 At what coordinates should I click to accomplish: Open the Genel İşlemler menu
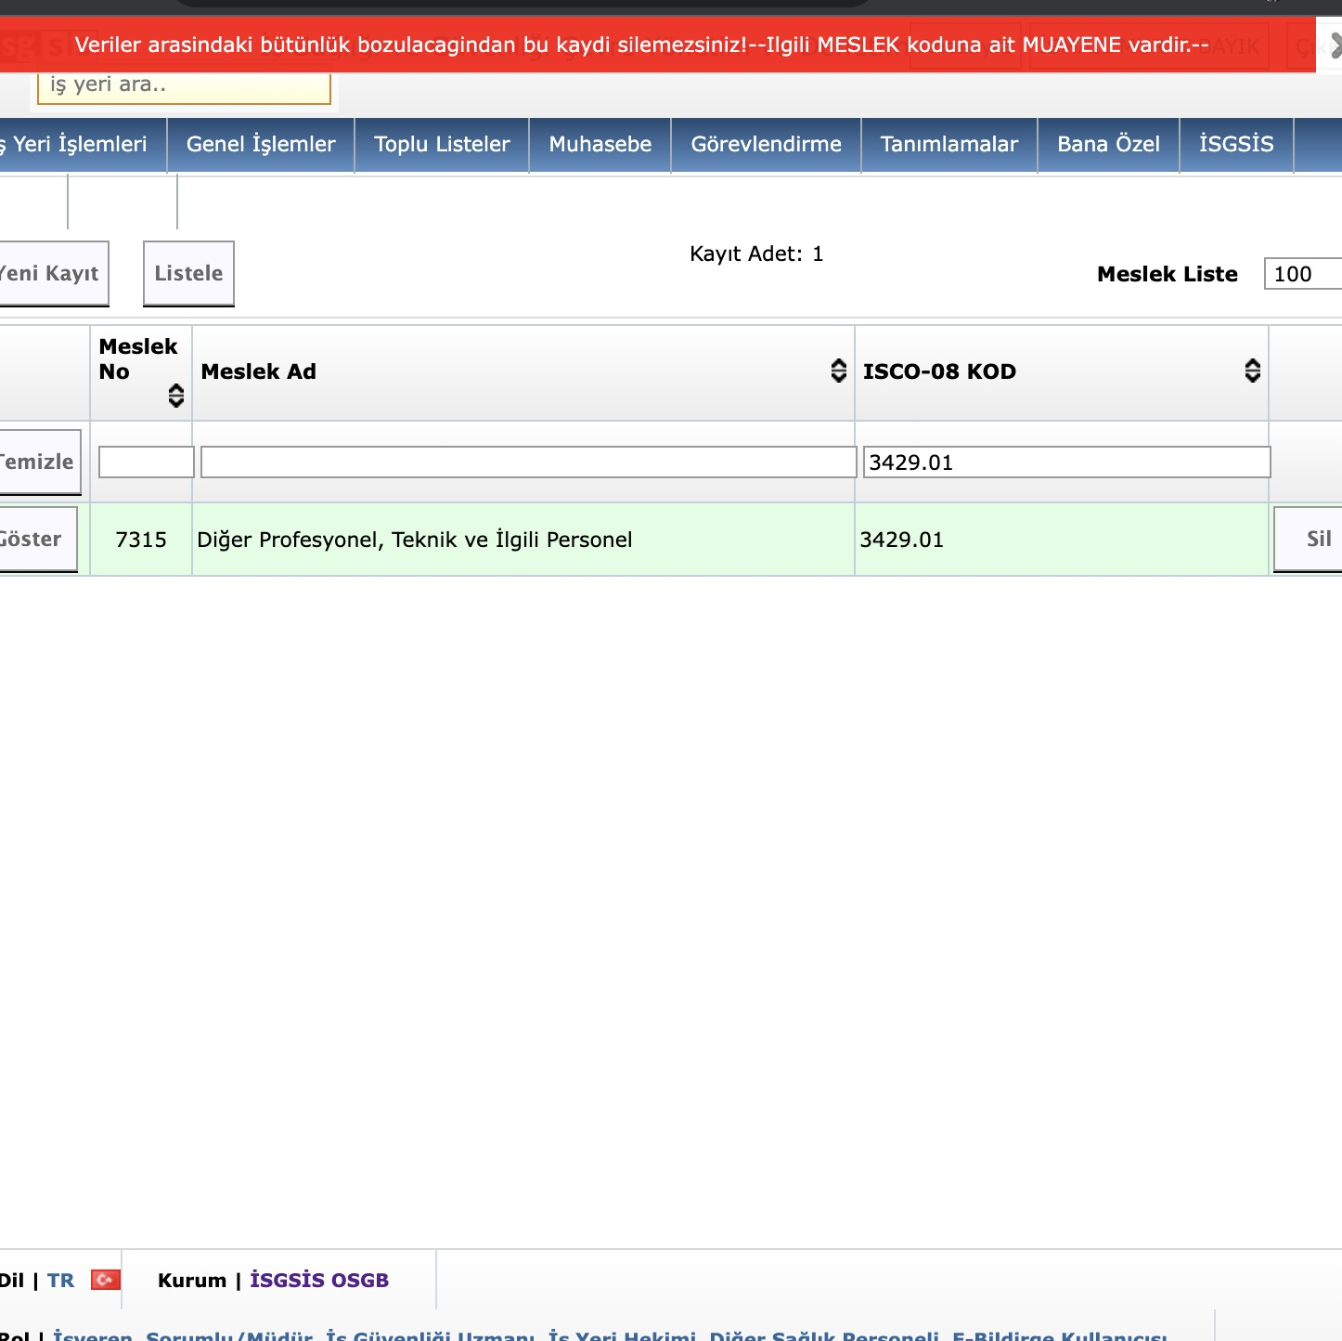pos(261,145)
